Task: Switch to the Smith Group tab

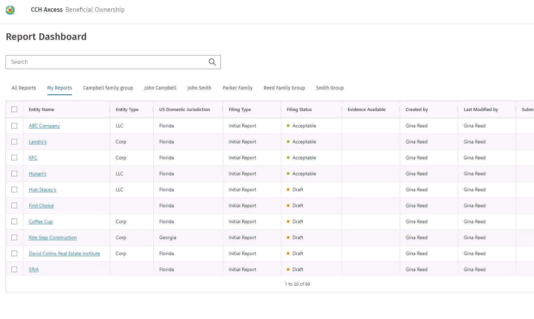Action: 330,88
